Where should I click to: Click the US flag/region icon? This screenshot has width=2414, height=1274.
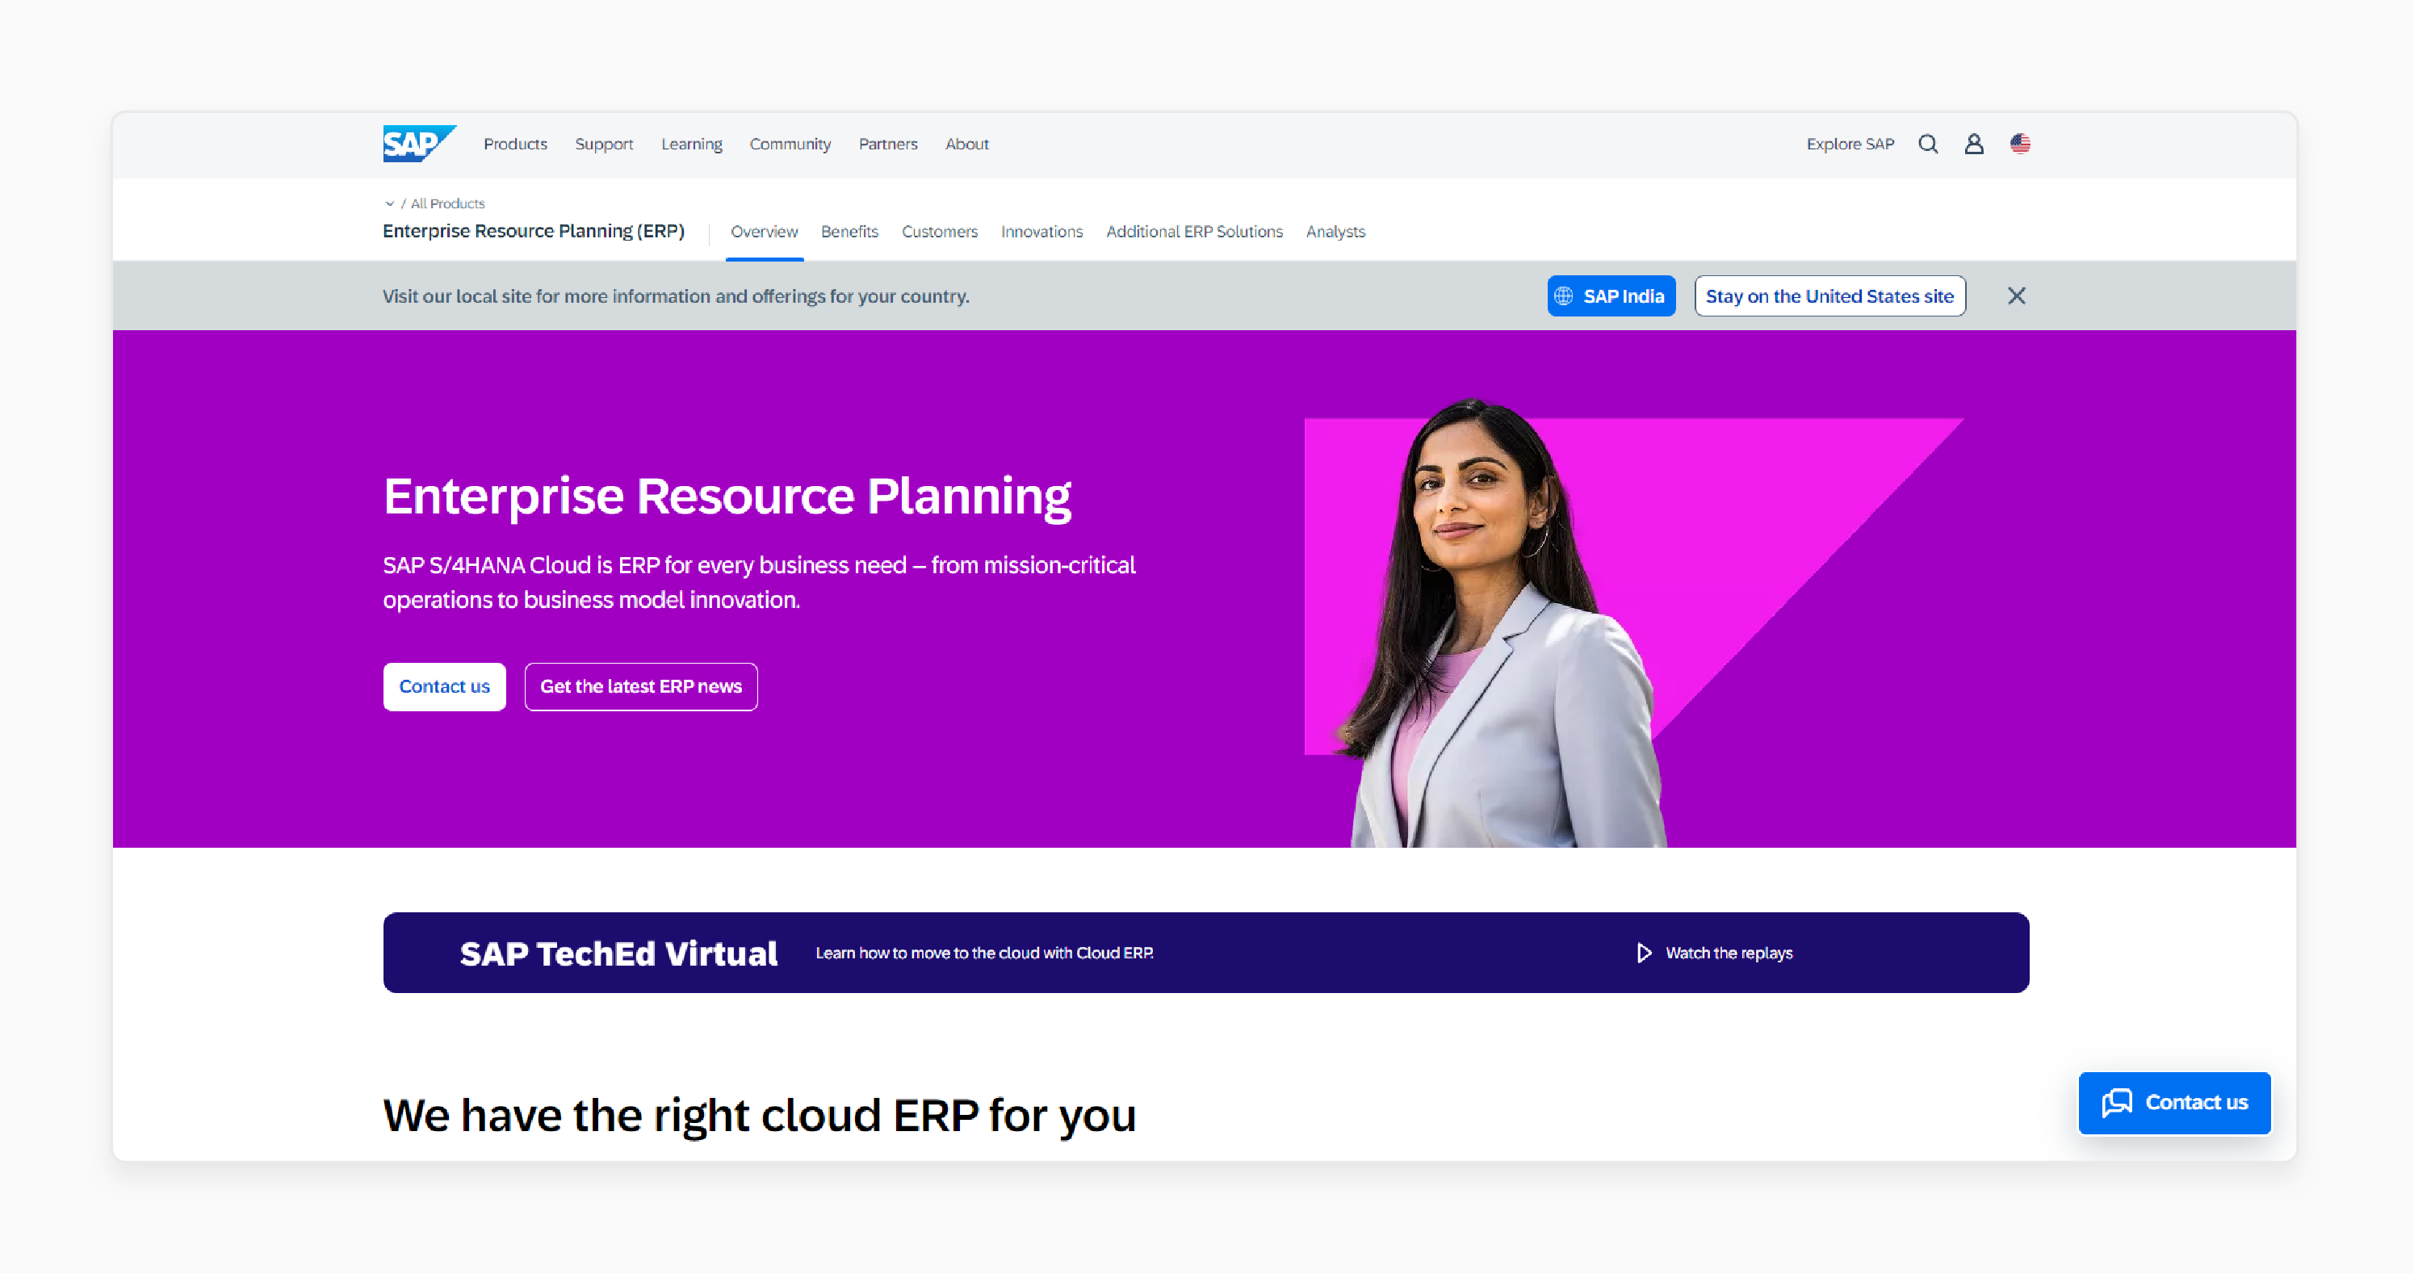tap(2022, 144)
